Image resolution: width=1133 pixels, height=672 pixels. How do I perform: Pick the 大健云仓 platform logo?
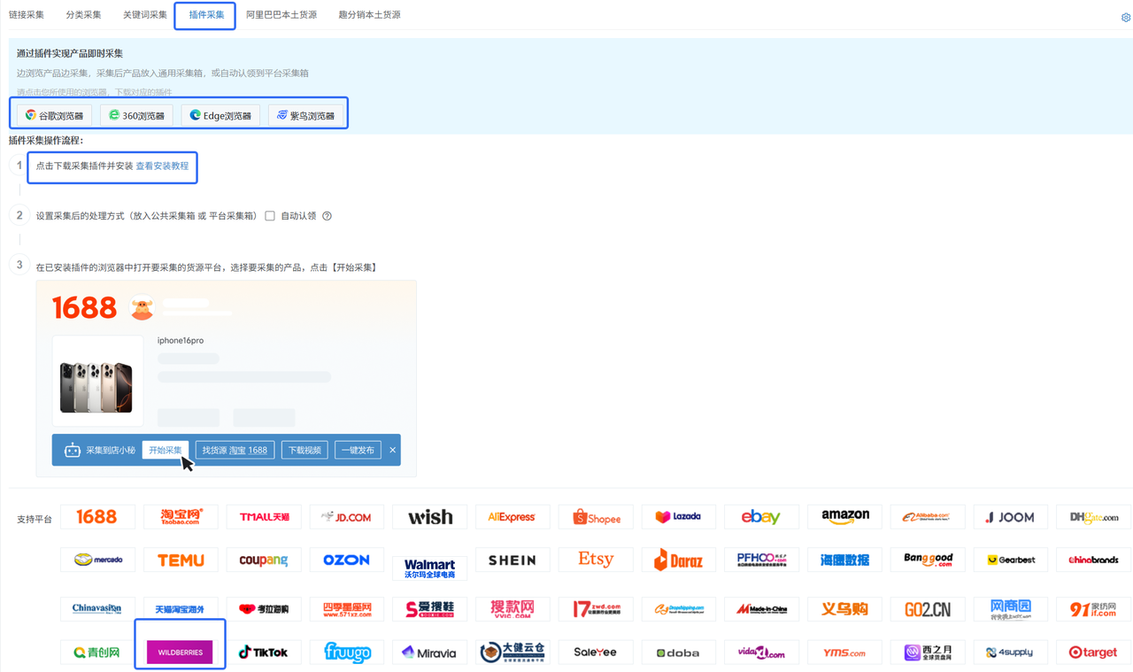point(513,653)
